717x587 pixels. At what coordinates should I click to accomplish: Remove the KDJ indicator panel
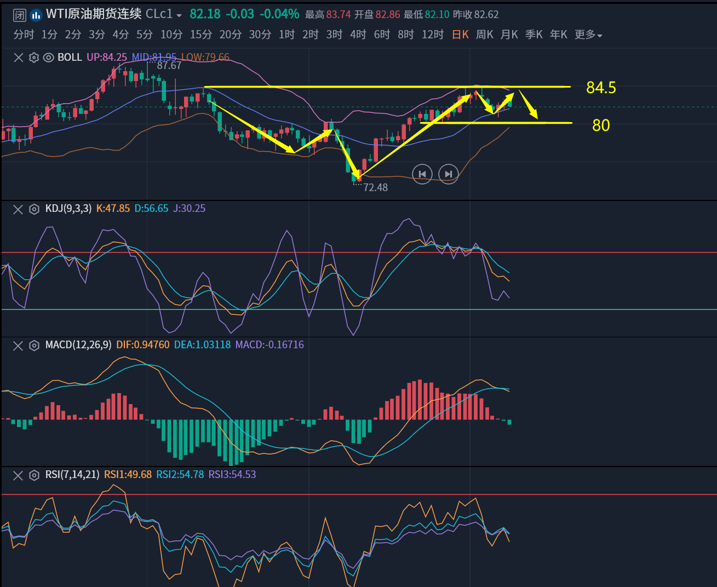coord(18,209)
